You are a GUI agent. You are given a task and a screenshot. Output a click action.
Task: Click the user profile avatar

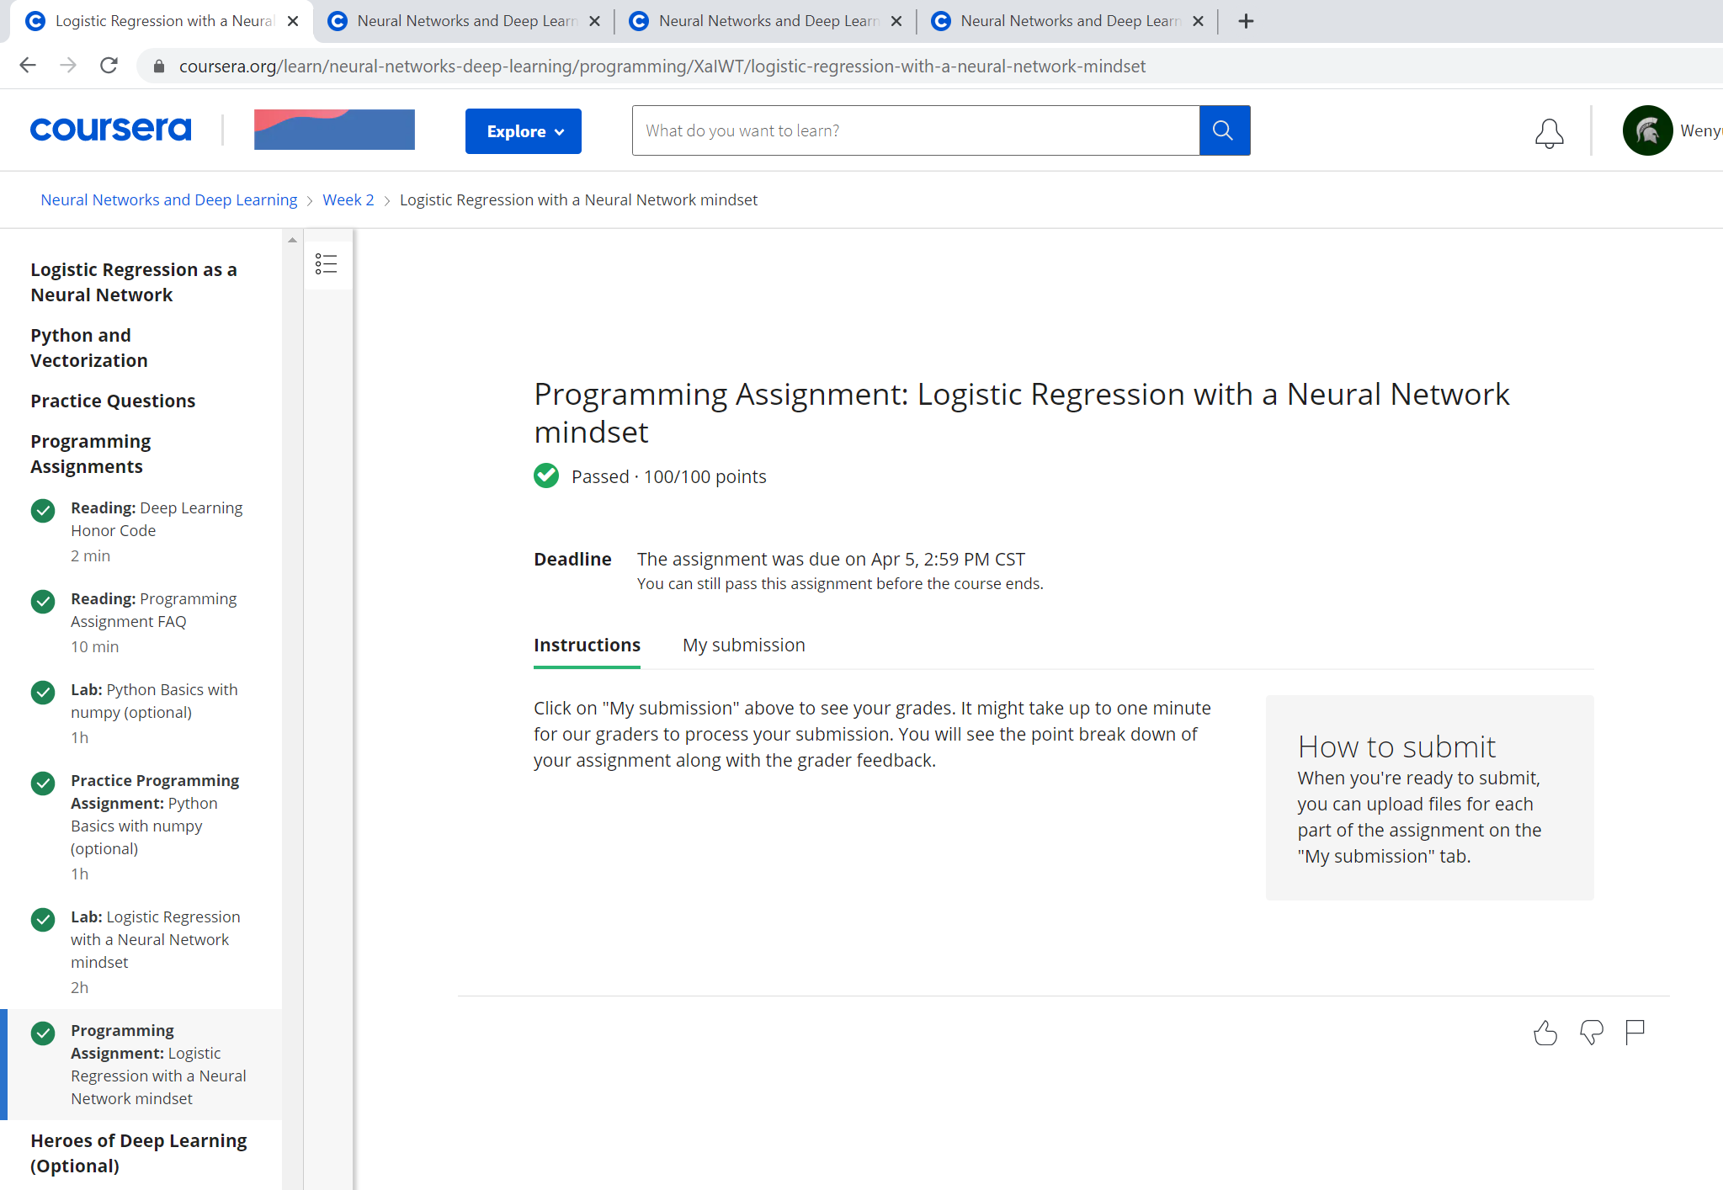point(1647,130)
